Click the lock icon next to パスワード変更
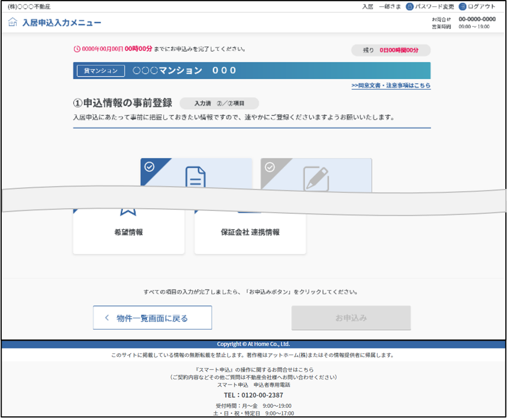 tap(409, 6)
